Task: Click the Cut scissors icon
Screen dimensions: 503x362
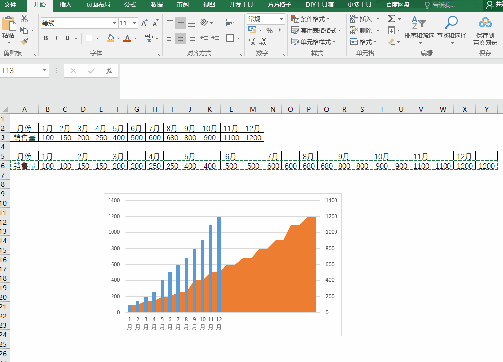Action: click(24, 19)
